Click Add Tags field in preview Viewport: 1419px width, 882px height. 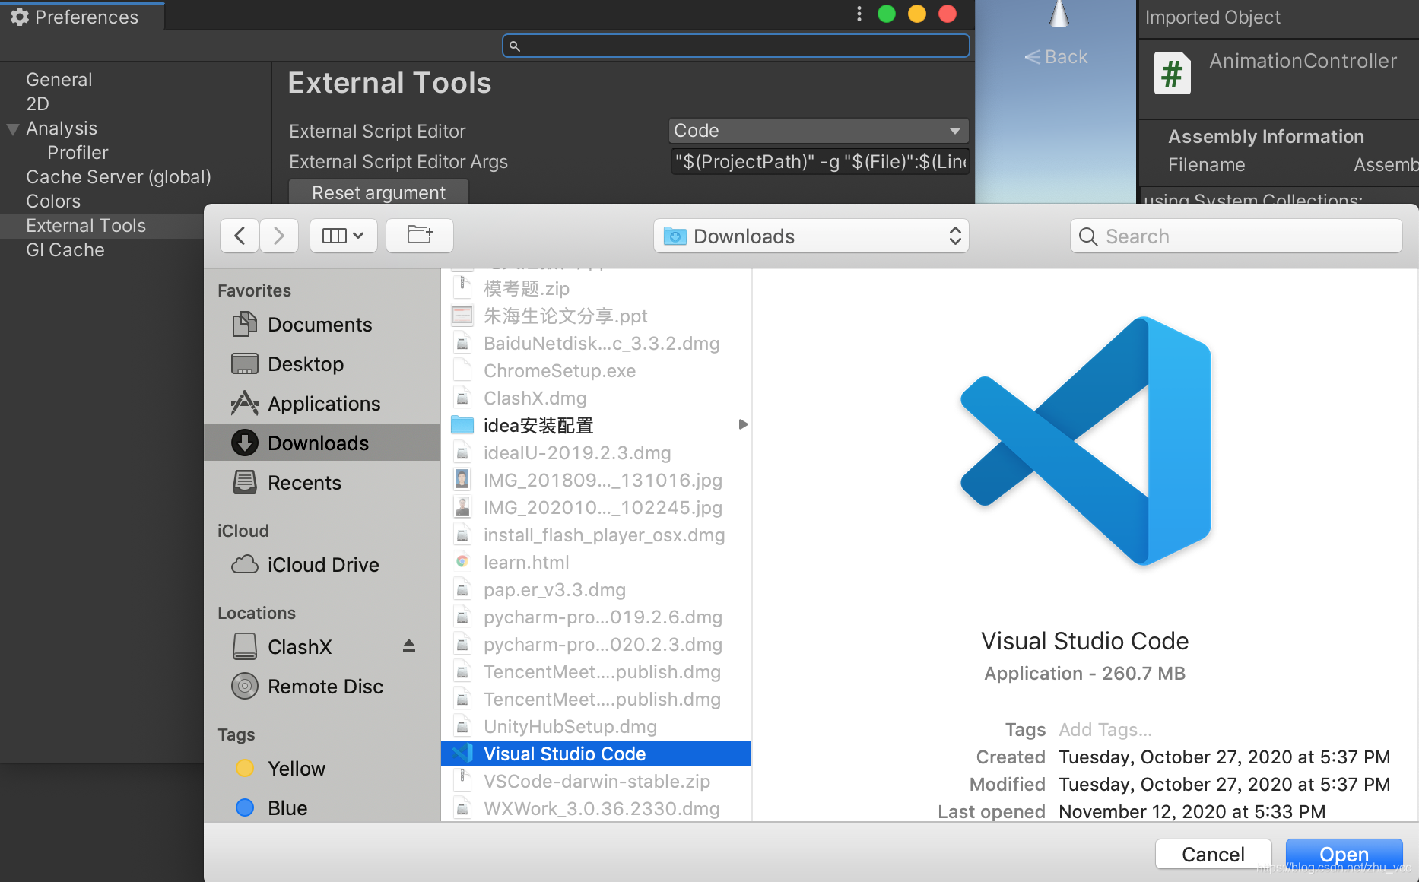pyautogui.click(x=1105, y=730)
